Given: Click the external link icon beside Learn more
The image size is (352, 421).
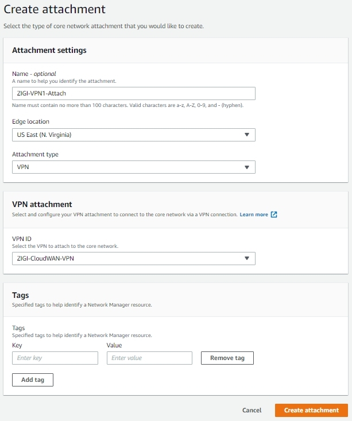Looking at the screenshot, I should [x=274, y=215].
